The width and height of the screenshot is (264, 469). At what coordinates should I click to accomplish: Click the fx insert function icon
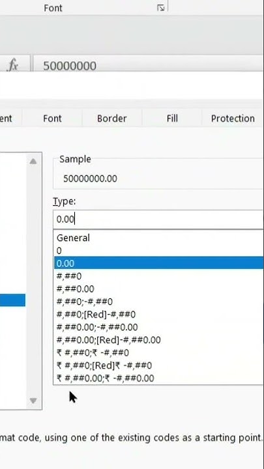(x=12, y=65)
